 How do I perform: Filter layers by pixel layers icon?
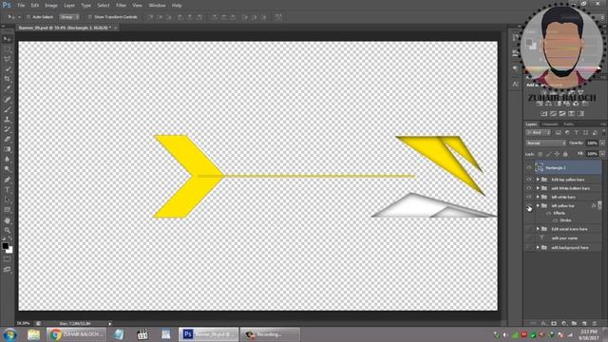tap(559, 133)
